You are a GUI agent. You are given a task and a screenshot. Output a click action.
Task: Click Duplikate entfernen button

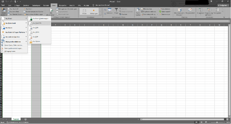click(149, 11)
